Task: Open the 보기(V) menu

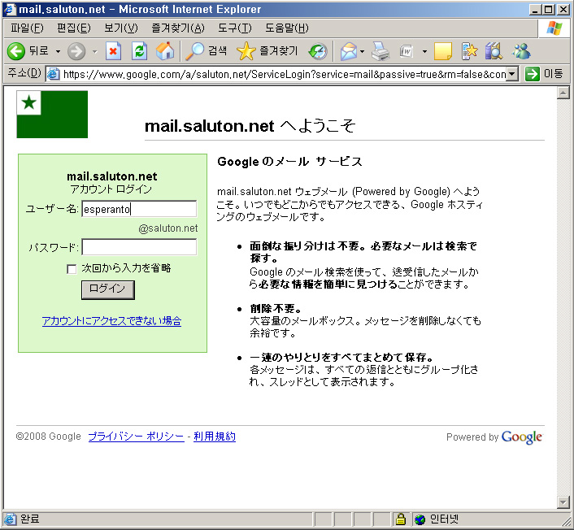Action: (121, 28)
